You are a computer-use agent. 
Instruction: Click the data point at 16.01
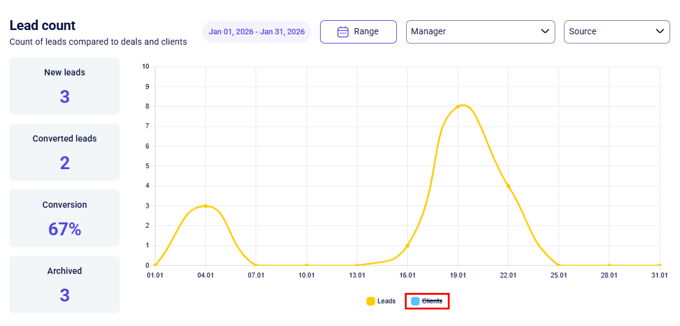click(x=407, y=246)
